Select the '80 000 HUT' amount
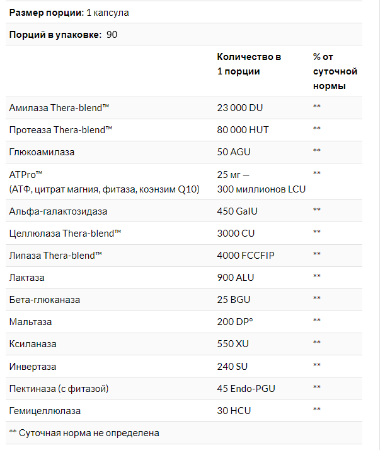This screenshot has height=450, width=385. coord(243,130)
